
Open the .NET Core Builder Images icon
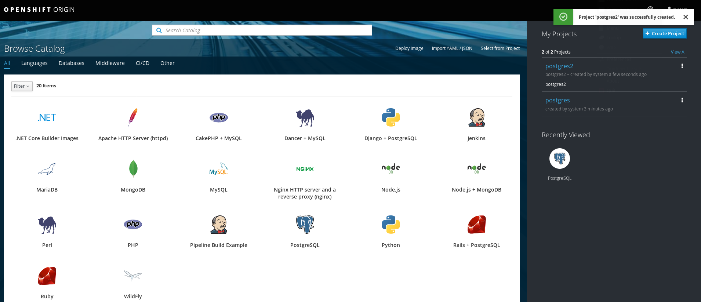[x=47, y=117]
